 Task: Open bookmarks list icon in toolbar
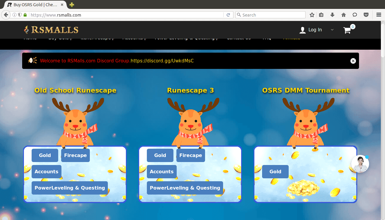point(321,15)
